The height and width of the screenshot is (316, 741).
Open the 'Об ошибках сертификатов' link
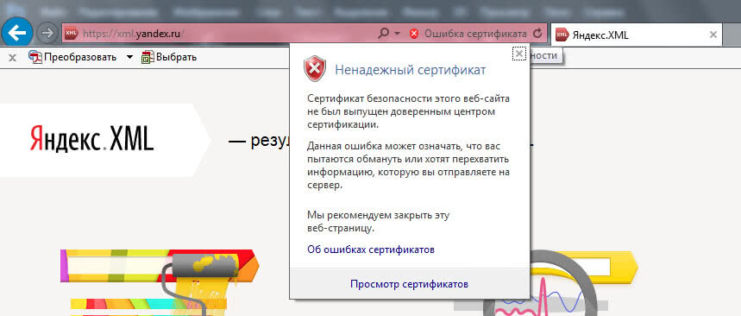tap(371, 250)
